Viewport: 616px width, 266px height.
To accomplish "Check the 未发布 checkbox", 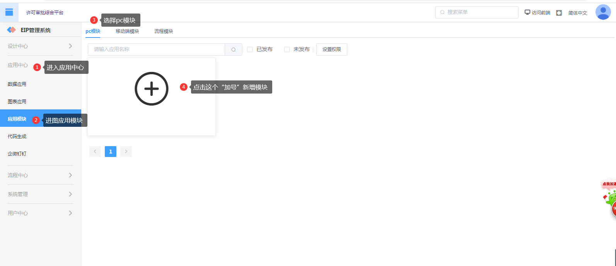I will tap(287, 49).
